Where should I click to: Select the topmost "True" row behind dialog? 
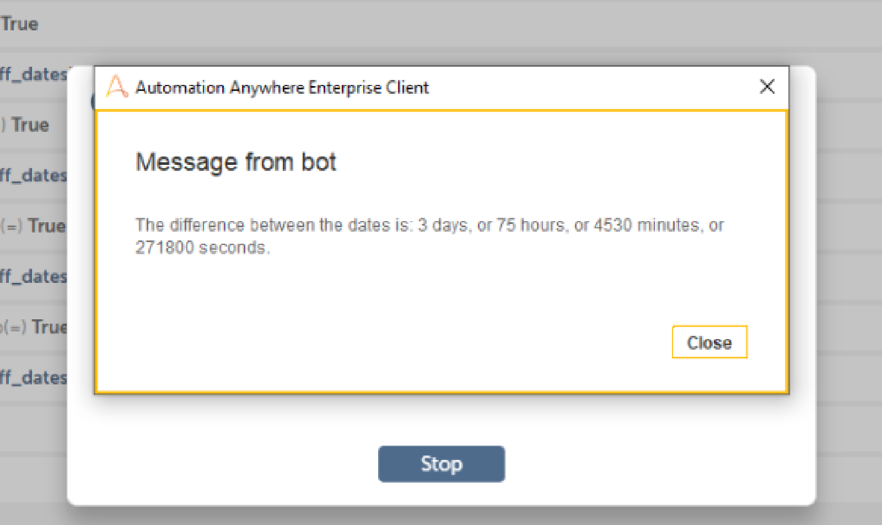coord(20,24)
